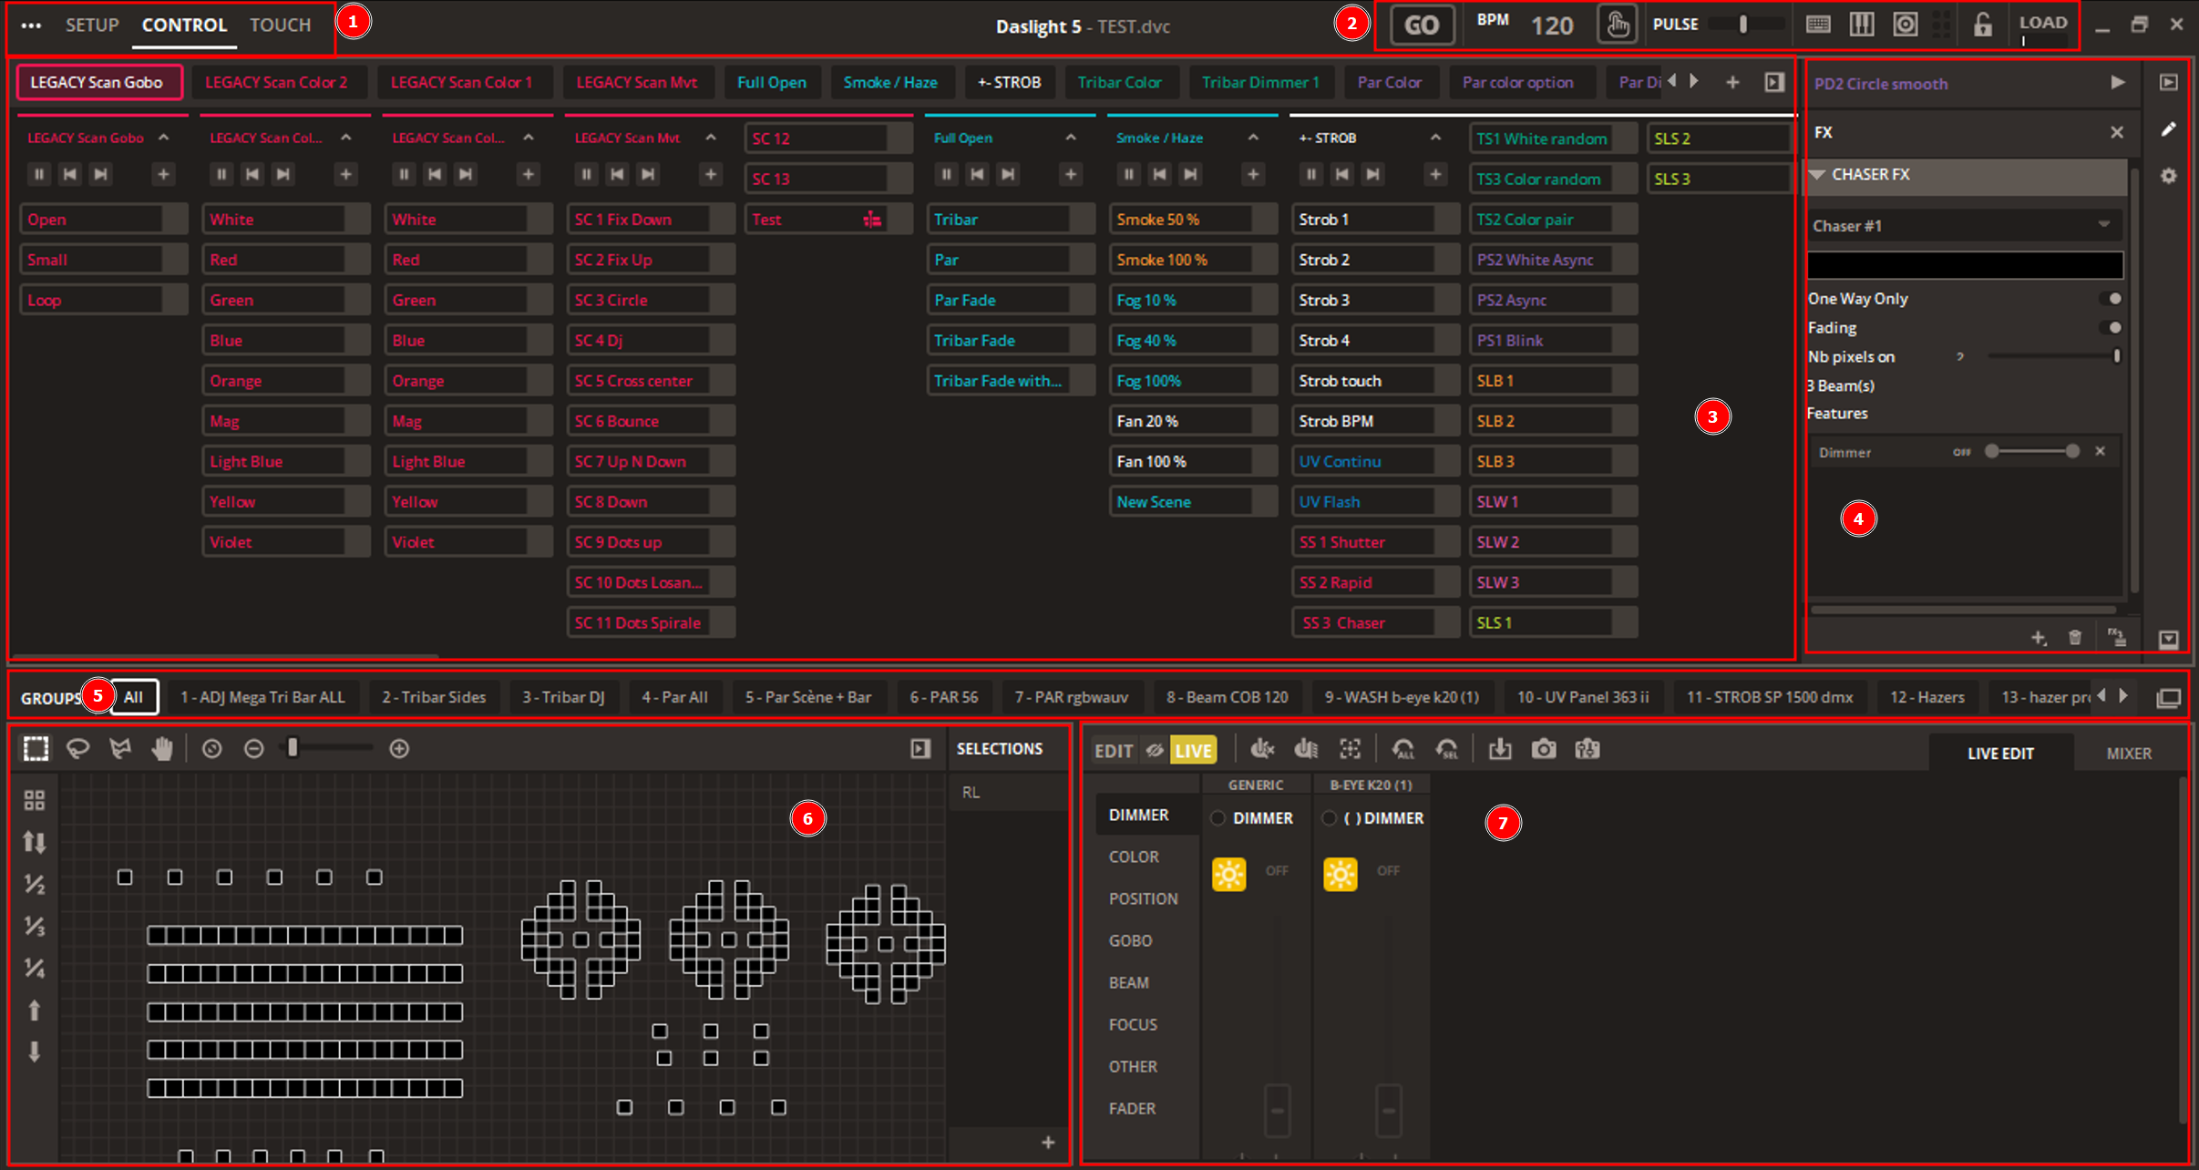2199x1170 pixels.
Task: Click the unlock padlock icon
Action: tap(1983, 25)
